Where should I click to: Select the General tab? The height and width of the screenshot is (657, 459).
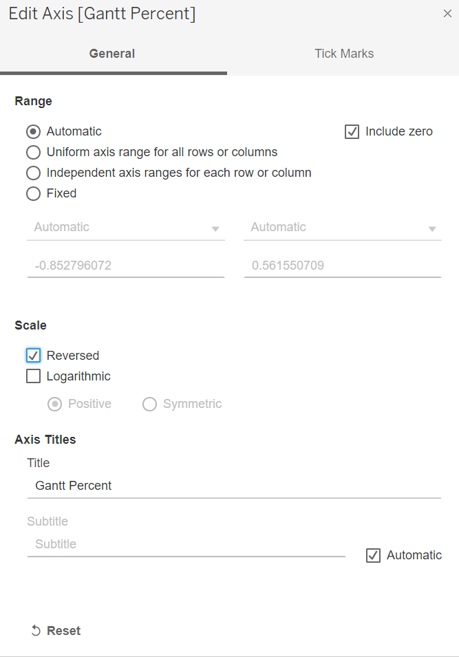pyautogui.click(x=112, y=54)
